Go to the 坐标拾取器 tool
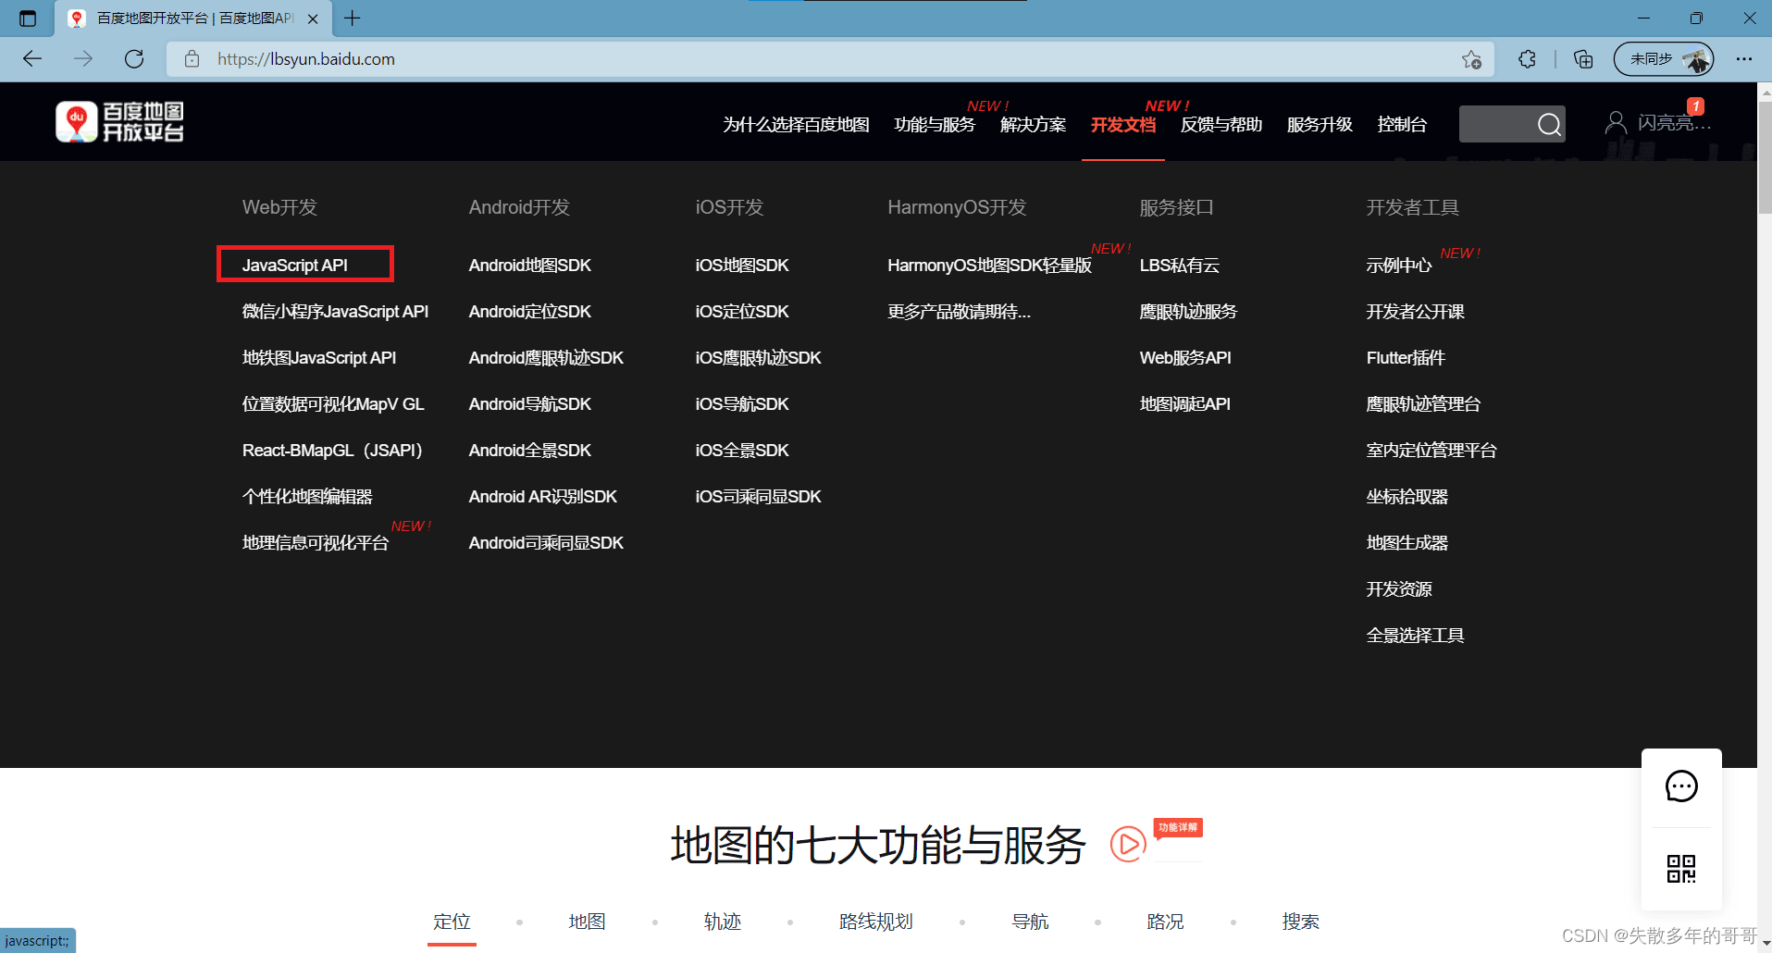The image size is (1772, 953). click(1406, 497)
